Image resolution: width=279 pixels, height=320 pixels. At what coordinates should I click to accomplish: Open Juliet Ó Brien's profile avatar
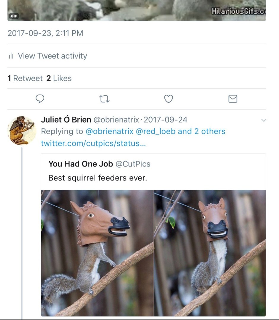click(22, 130)
